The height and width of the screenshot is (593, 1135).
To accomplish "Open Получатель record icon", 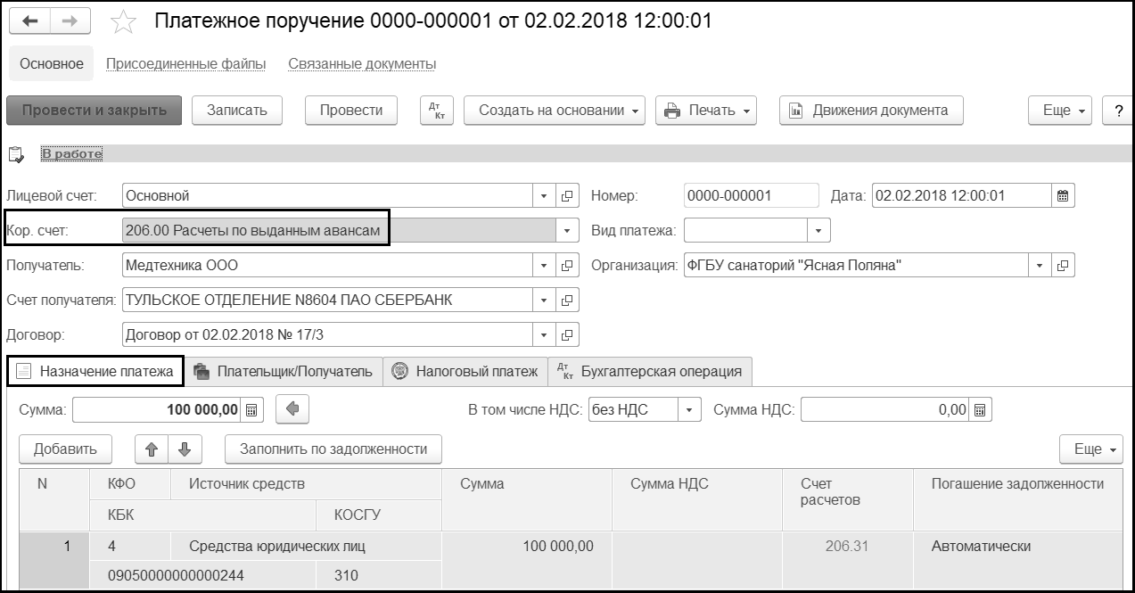I will click(x=568, y=266).
